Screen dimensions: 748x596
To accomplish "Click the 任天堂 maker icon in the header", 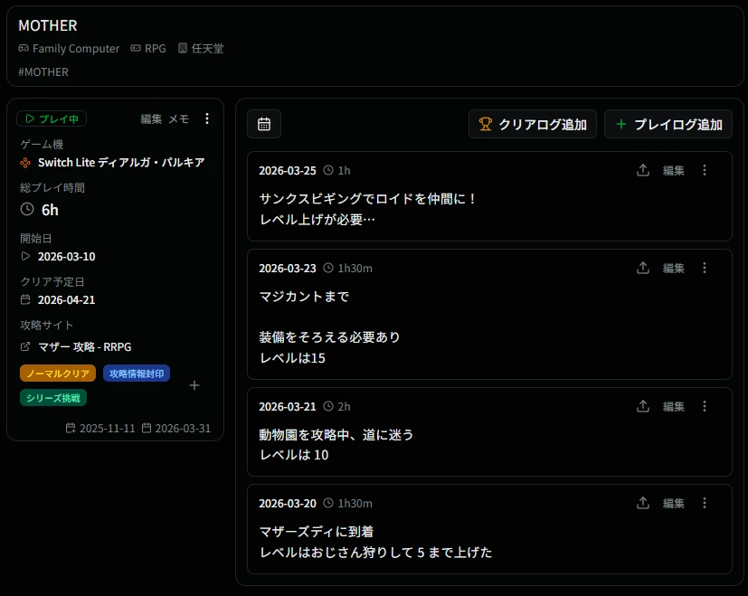I will 183,48.
